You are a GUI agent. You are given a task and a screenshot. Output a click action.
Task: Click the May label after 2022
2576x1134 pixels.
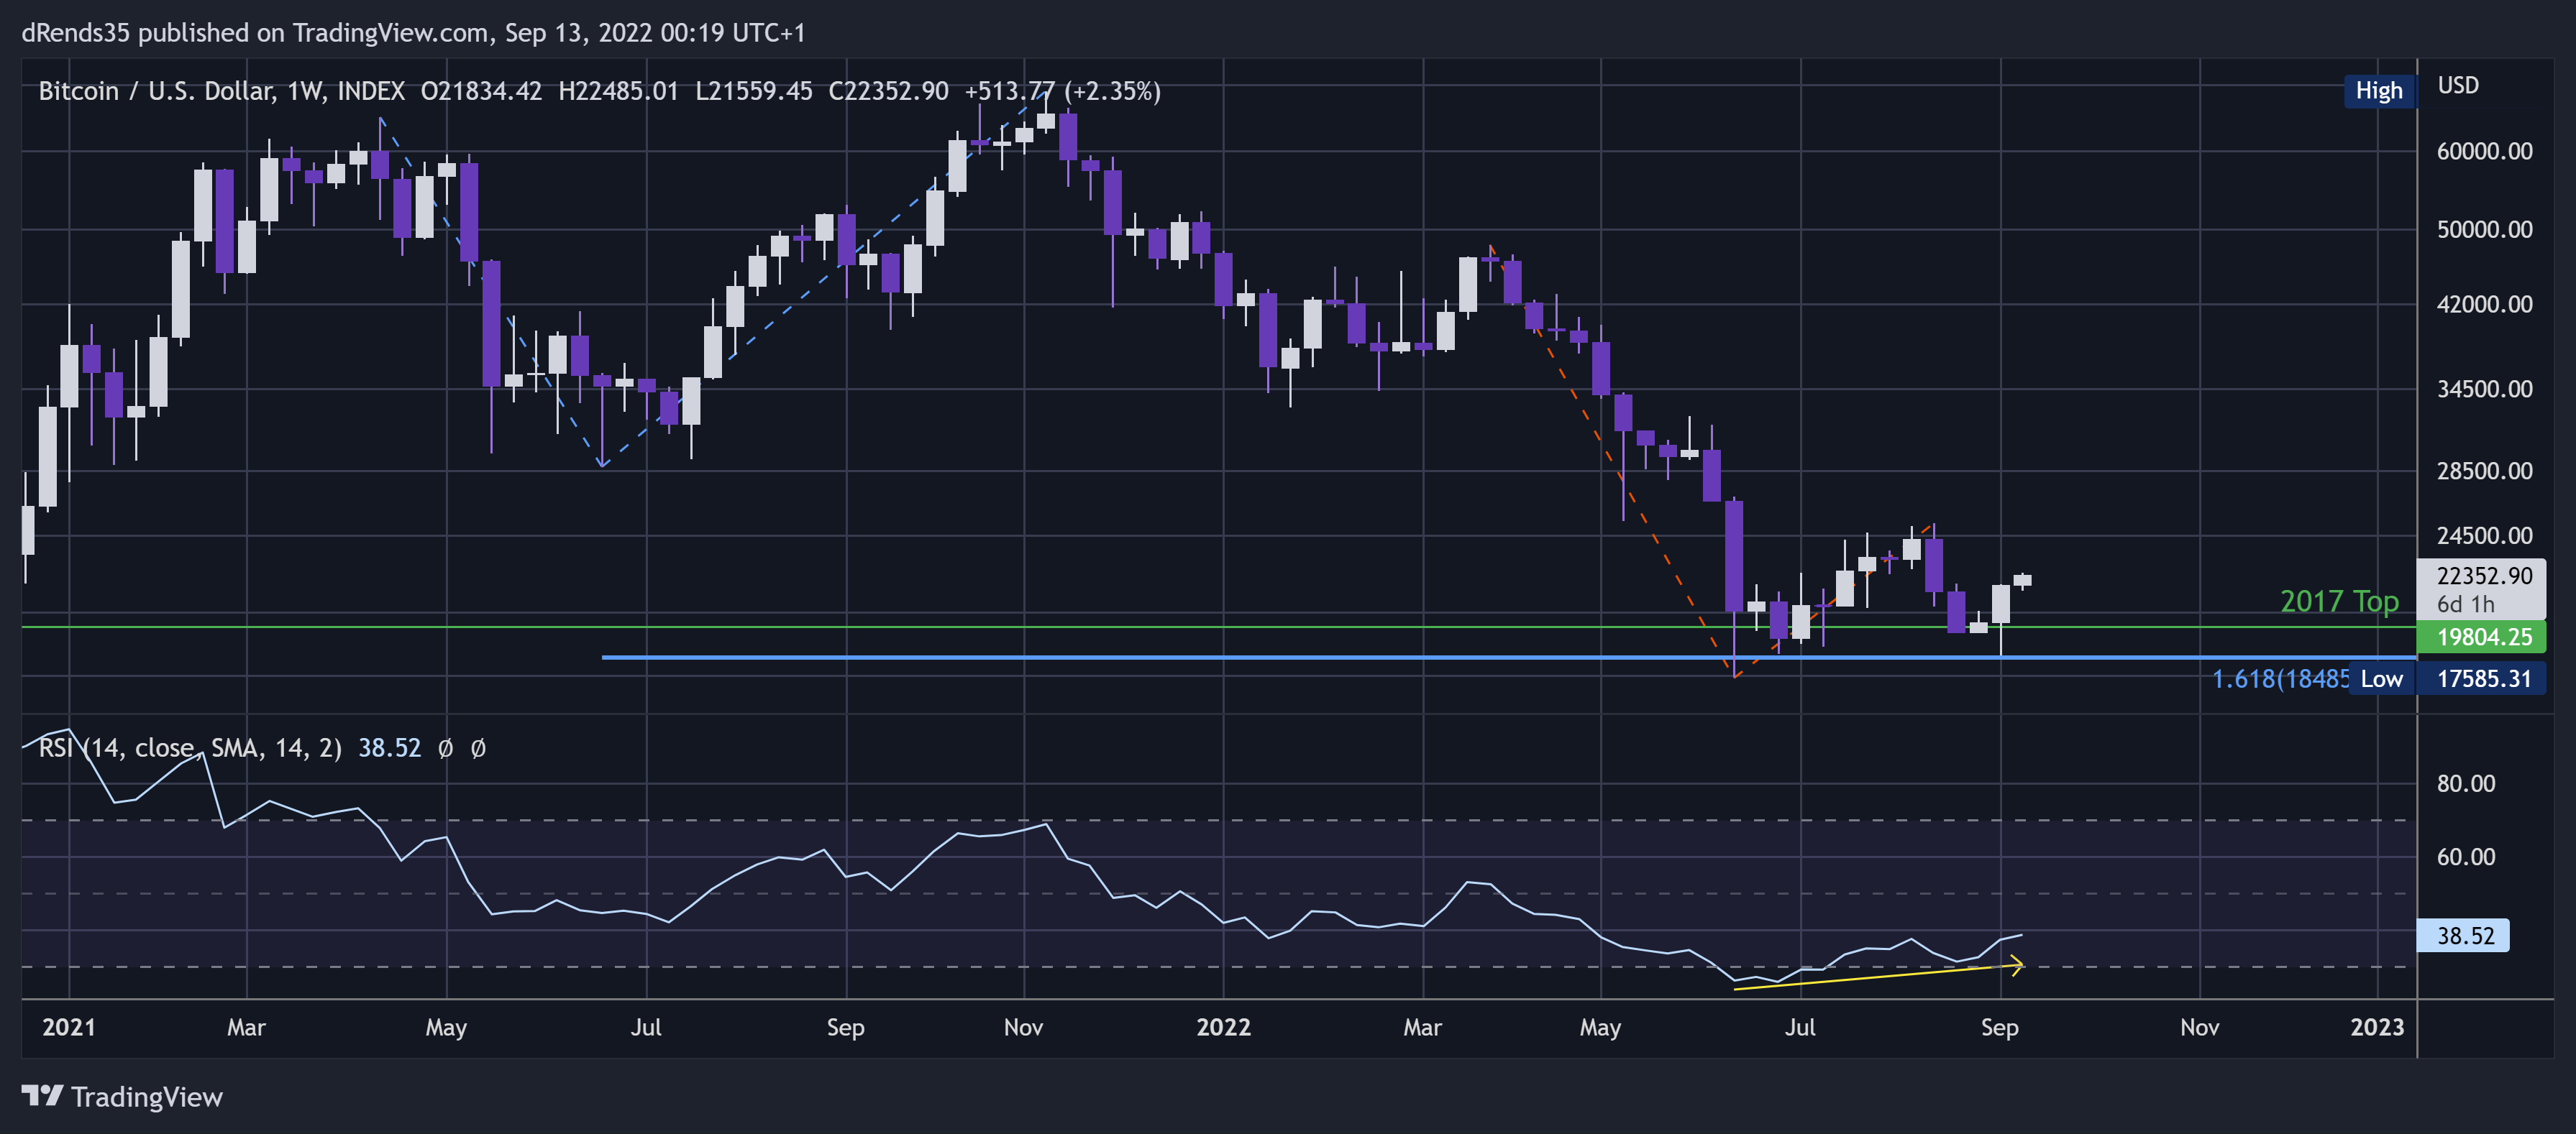[x=1600, y=1027]
